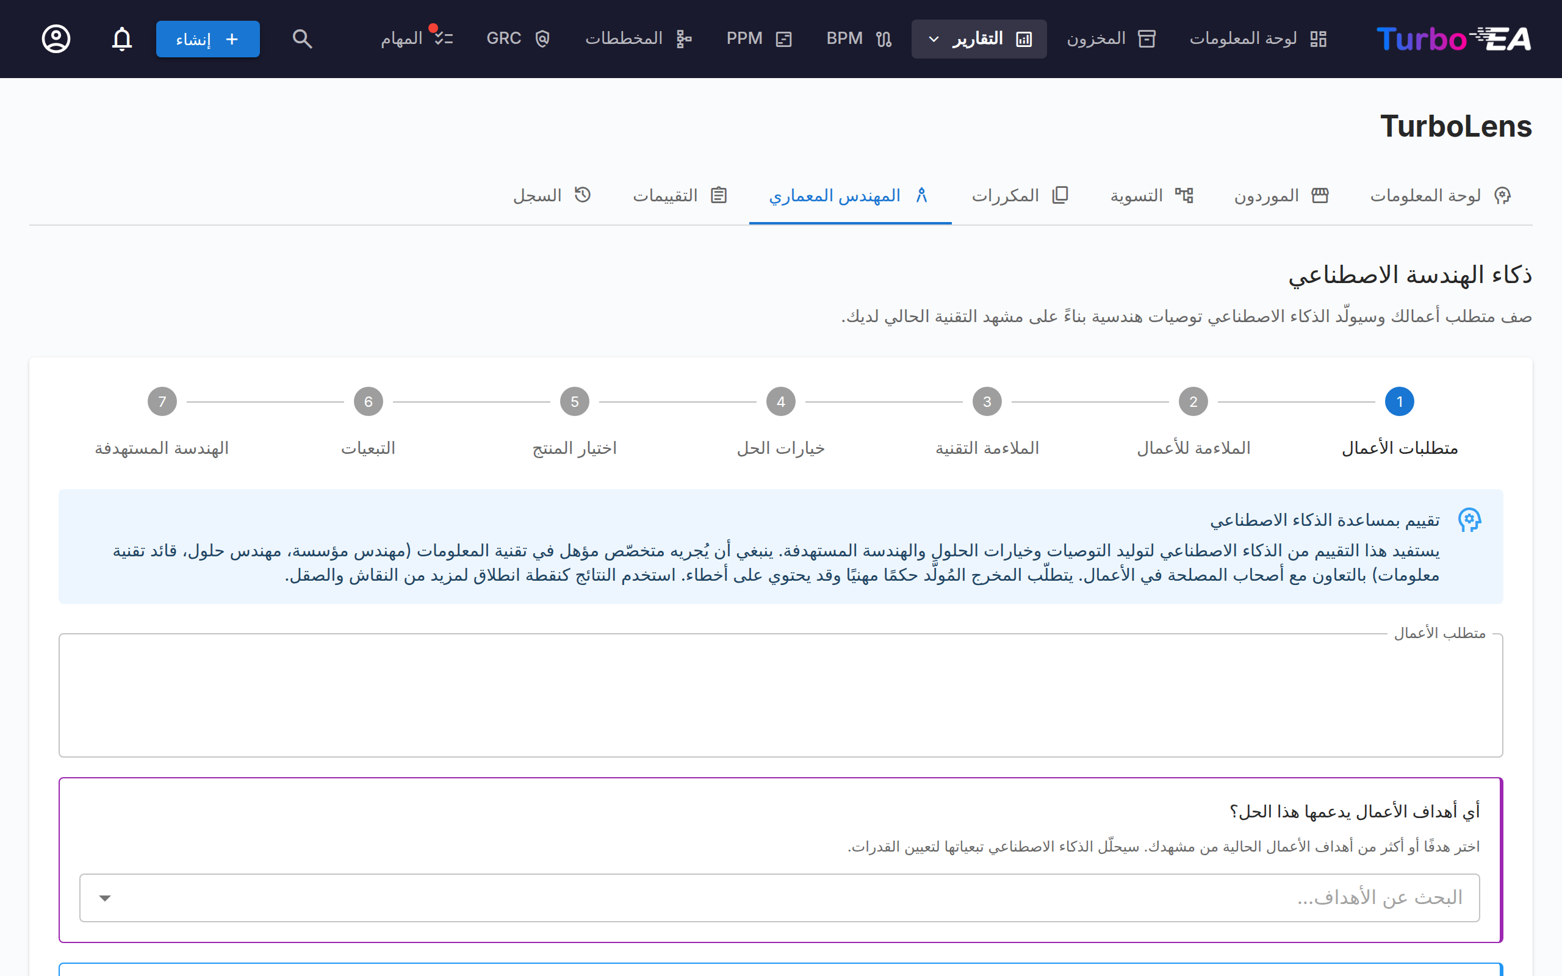Click the التسوية tree icon
1562x976 pixels.
click(x=1184, y=195)
